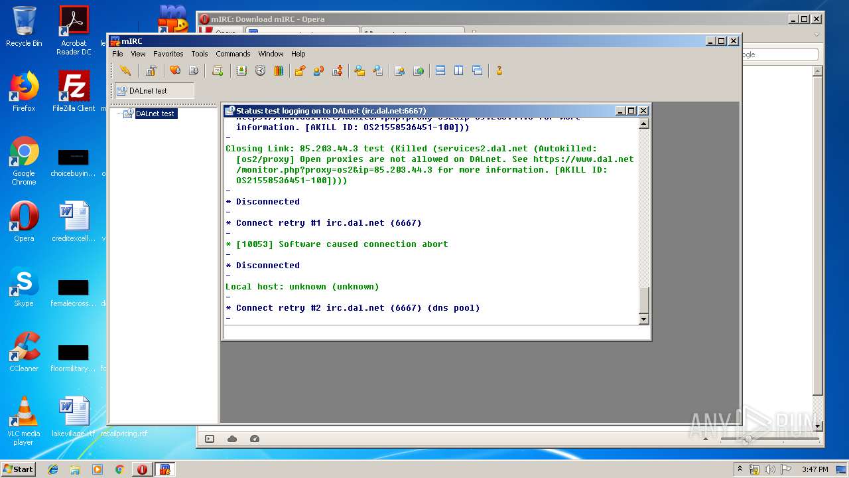Open Favorites heart icon in toolbar

(x=175, y=70)
